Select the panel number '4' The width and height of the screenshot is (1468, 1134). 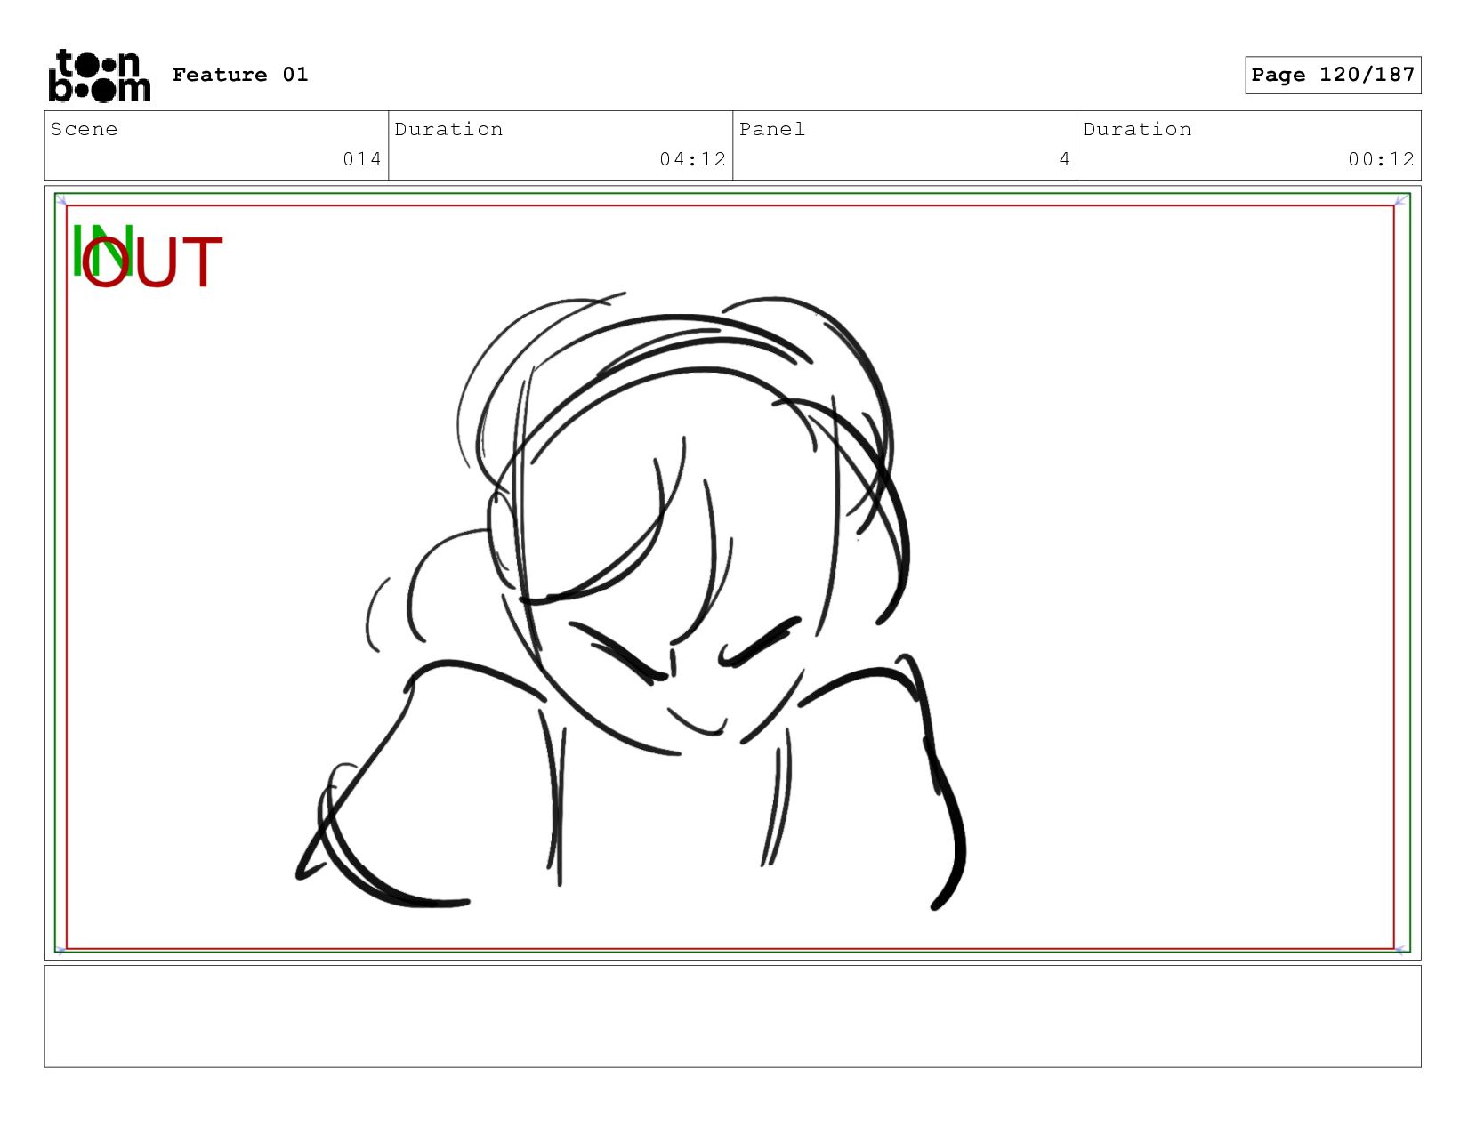click(x=1064, y=159)
